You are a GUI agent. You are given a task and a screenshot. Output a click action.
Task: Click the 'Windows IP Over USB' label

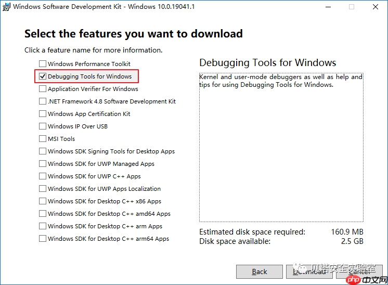pos(77,126)
